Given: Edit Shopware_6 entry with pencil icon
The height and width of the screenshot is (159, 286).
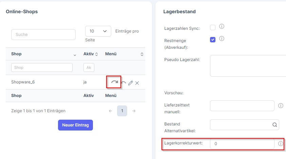Looking at the screenshot, I should [130, 83].
